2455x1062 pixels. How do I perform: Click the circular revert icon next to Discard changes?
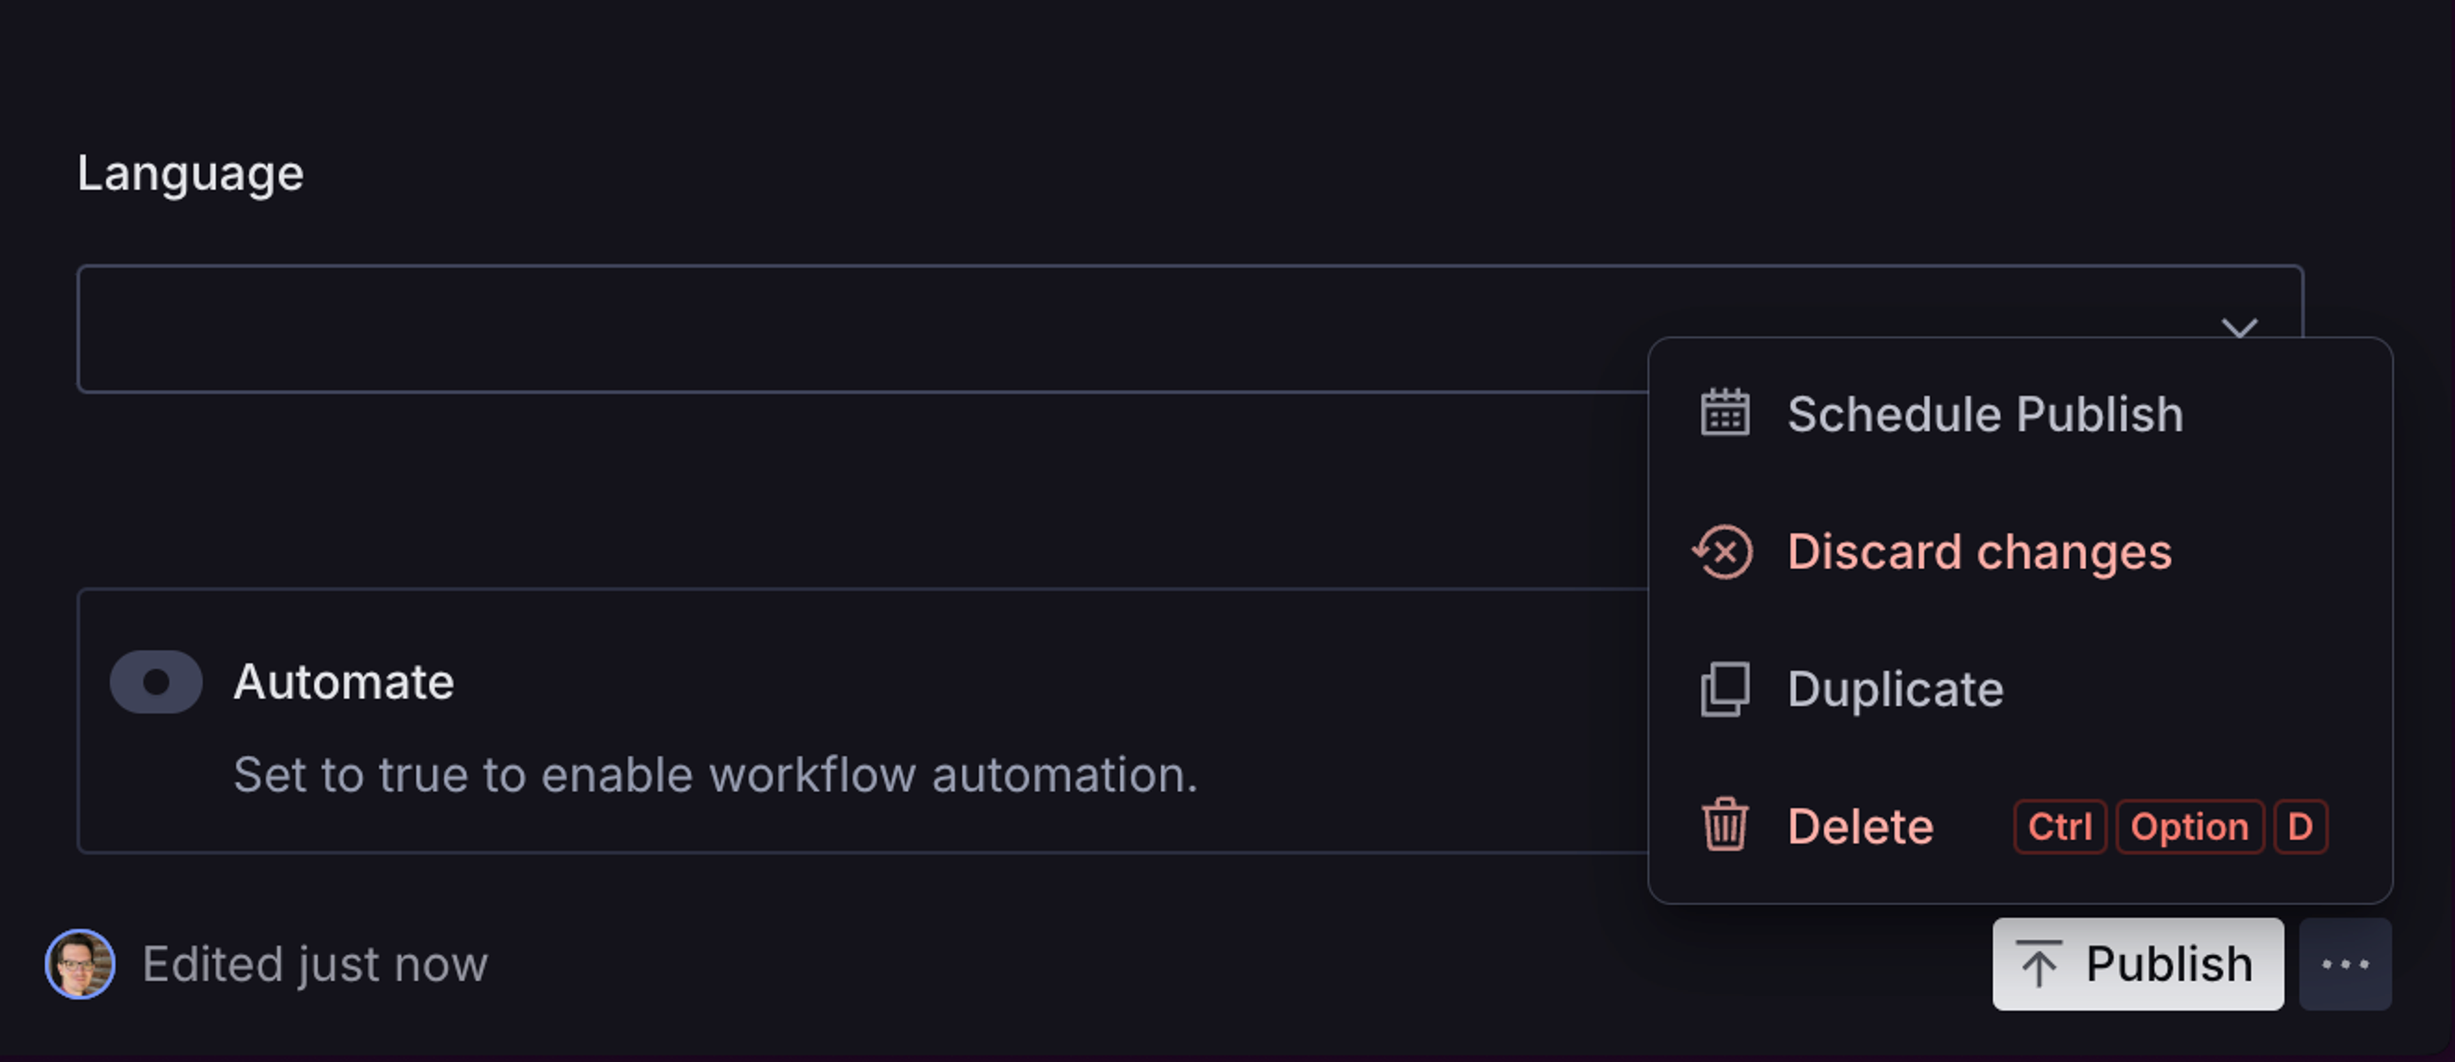pyautogui.click(x=1725, y=551)
